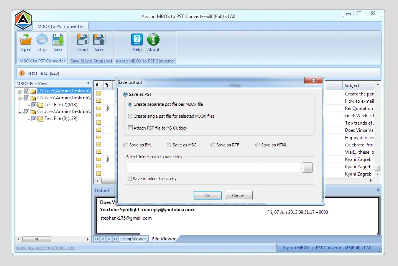Click the Load snapshot icon
Viewport: 398px width, 266px height.
tap(83, 40)
